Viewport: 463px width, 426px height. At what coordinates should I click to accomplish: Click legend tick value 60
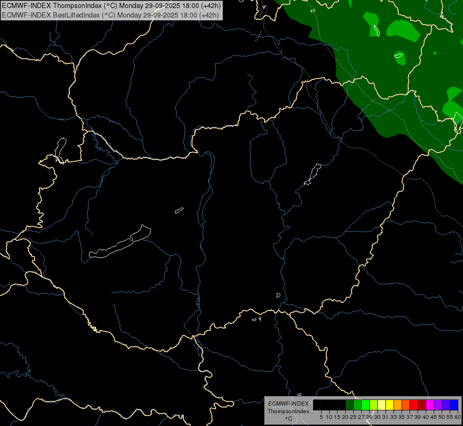[x=458, y=417]
